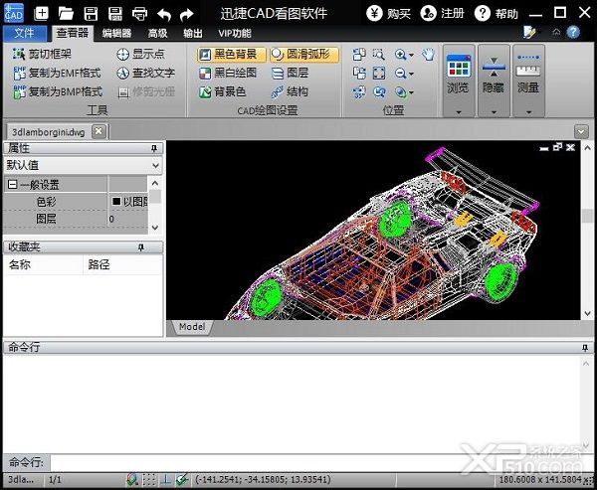Click the middle-left position group icon
Screen dimensions: 597x490
click(359, 73)
